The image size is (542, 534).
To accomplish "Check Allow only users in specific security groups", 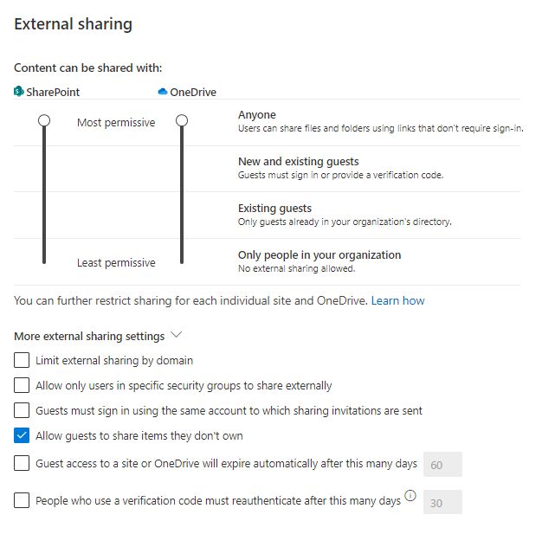I will pyautogui.click(x=22, y=385).
